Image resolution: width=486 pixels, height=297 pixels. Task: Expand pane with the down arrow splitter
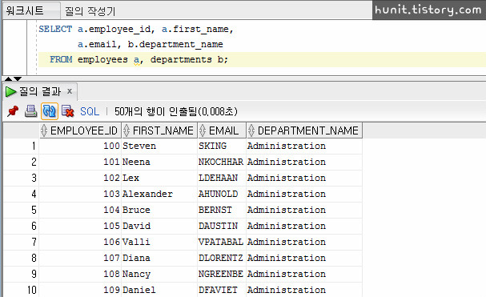pos(18,78)
